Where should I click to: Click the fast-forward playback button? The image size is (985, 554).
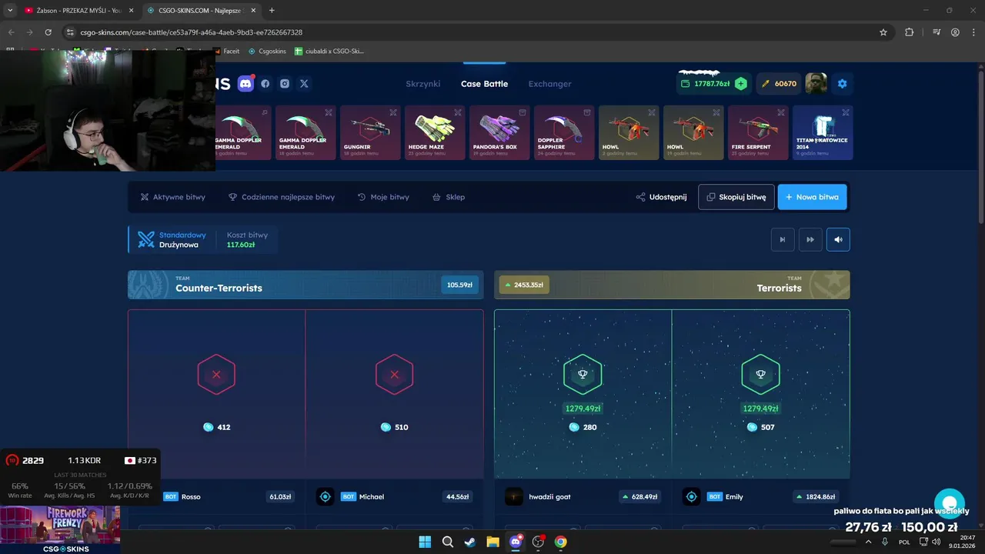(x=810, y=239)
